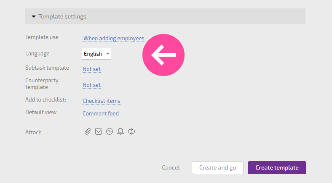Viewport: 332px width, 183px height.
Task: Click the recurring cycle arrows icon
Action: coord(131,131)
